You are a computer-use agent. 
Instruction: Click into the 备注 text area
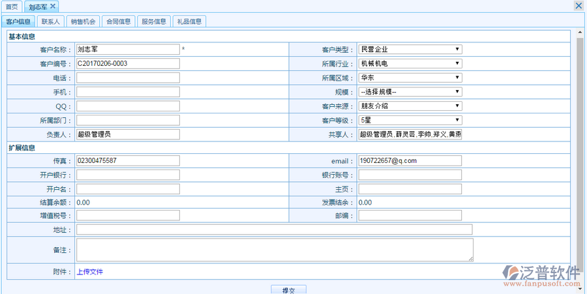pyautogui.click(x=275, y=250)
